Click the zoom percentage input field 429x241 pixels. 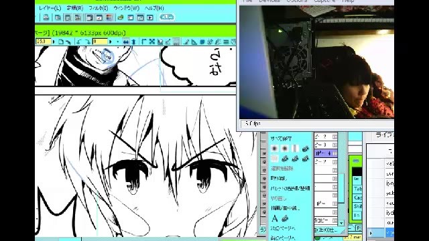tap(43, 42)
